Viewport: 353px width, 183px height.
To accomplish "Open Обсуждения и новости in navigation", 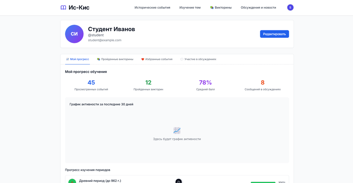I will point(258,8).
